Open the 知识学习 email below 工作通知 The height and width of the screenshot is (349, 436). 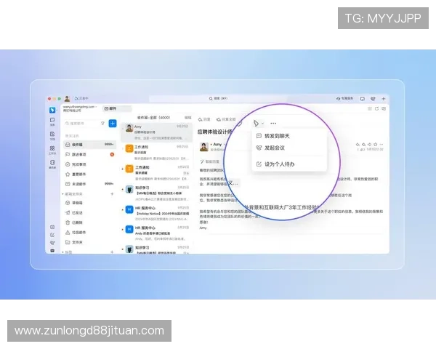[156, 193]
